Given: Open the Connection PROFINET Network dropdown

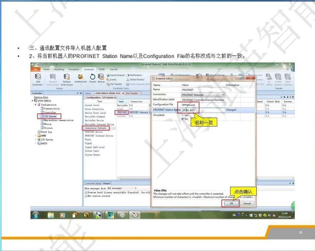Looking at the screenshot, I should tap(203, 95).
